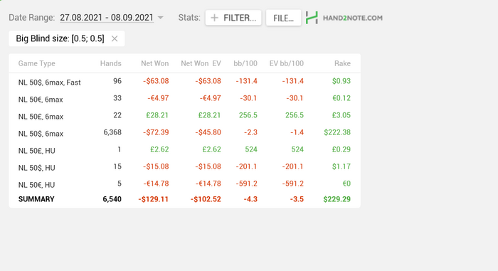Sort by the Net Won EV column header
This screenshot has width=498, height=271.
coord(201,63)
